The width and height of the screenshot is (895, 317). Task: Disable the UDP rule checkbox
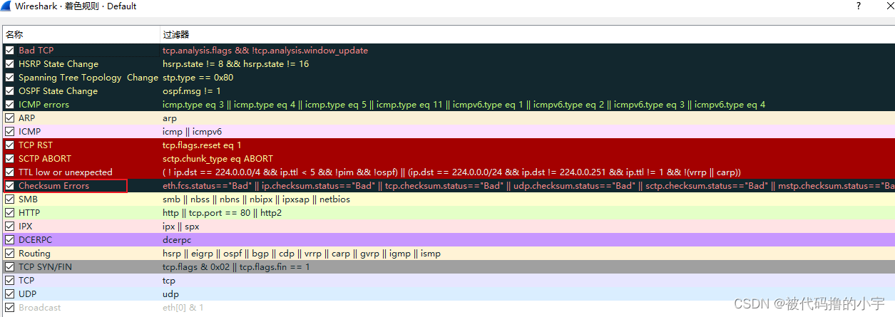(x=9, y=294)
